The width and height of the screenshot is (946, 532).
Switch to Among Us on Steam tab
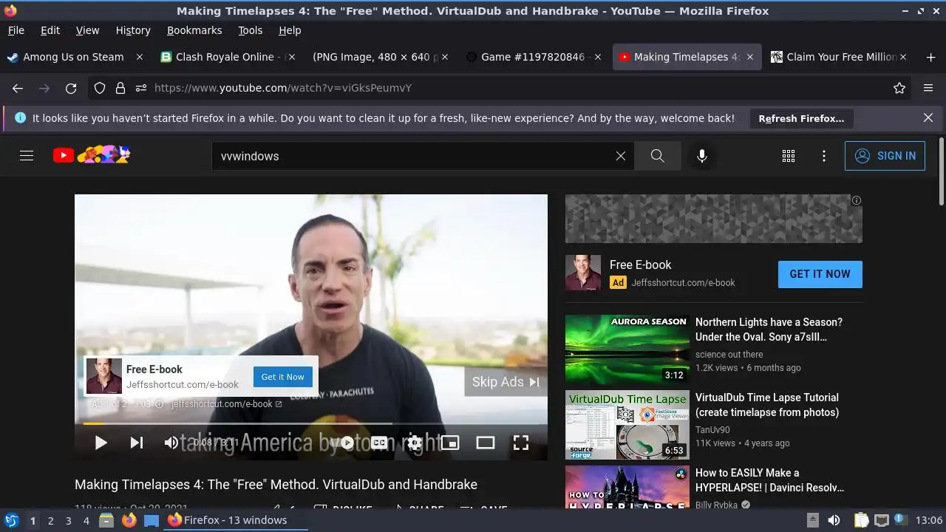[74, 57]
